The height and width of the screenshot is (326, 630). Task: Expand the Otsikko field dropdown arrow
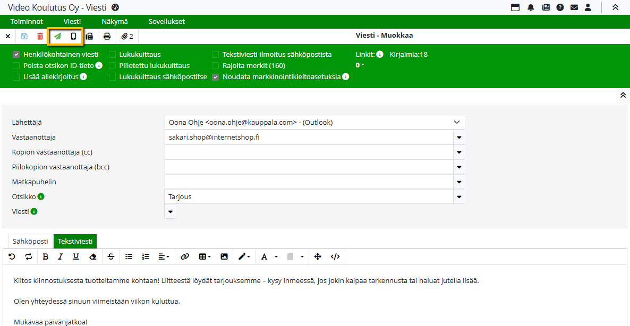[x=459, y=197]
